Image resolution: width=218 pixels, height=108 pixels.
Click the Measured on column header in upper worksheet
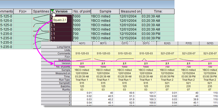pyautogui.click(x=130, y=11)
